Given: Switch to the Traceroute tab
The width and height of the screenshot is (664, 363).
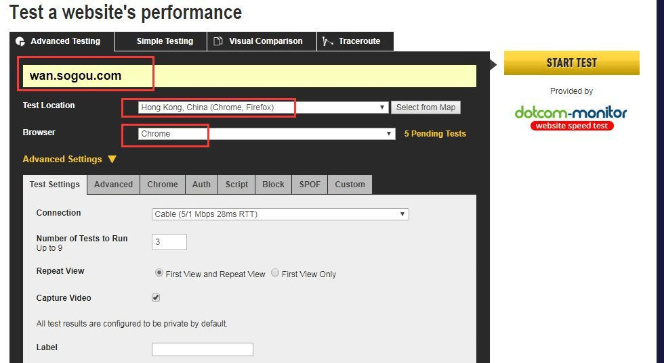Looking at the screenshot, I should (x=355, y=41).
